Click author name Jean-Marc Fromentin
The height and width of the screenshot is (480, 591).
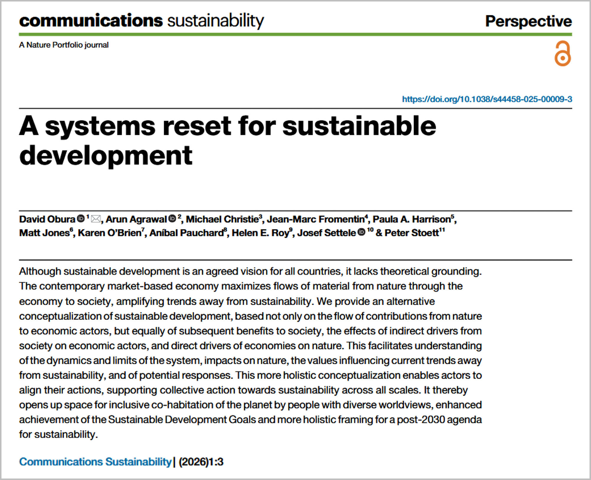pyautogui.click(x=316, y=219)
